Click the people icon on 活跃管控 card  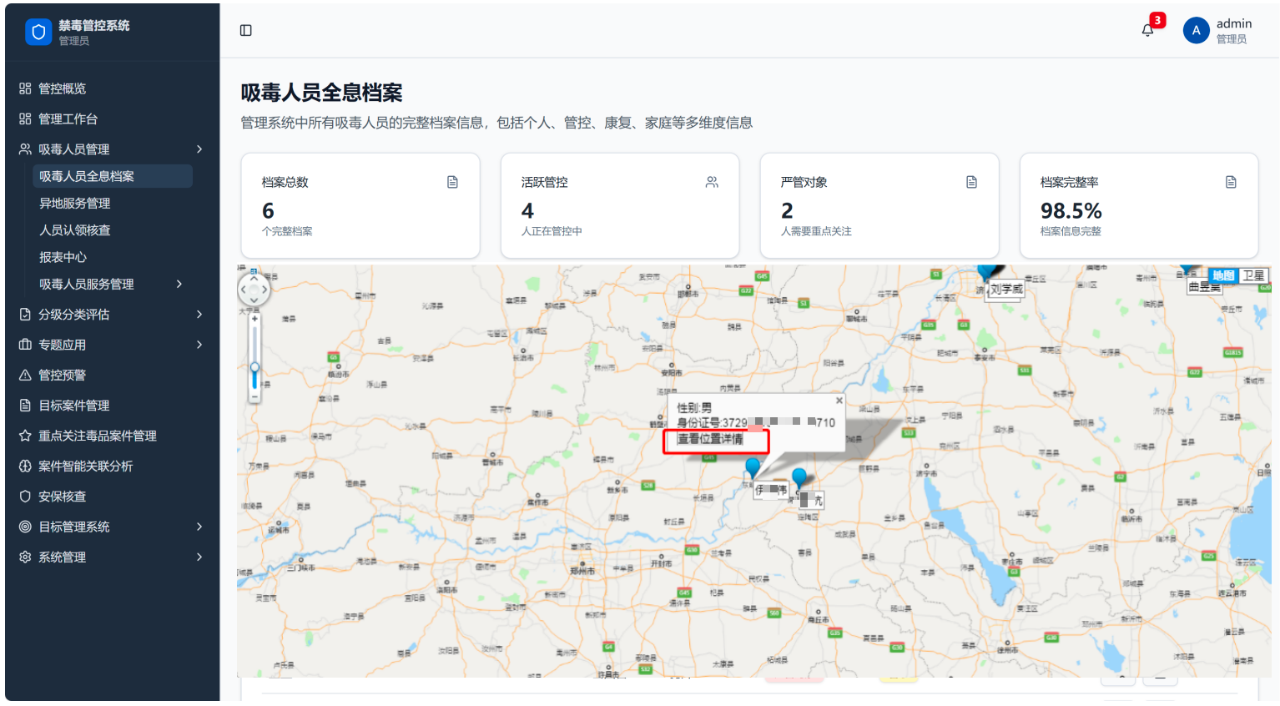point(712,182)
